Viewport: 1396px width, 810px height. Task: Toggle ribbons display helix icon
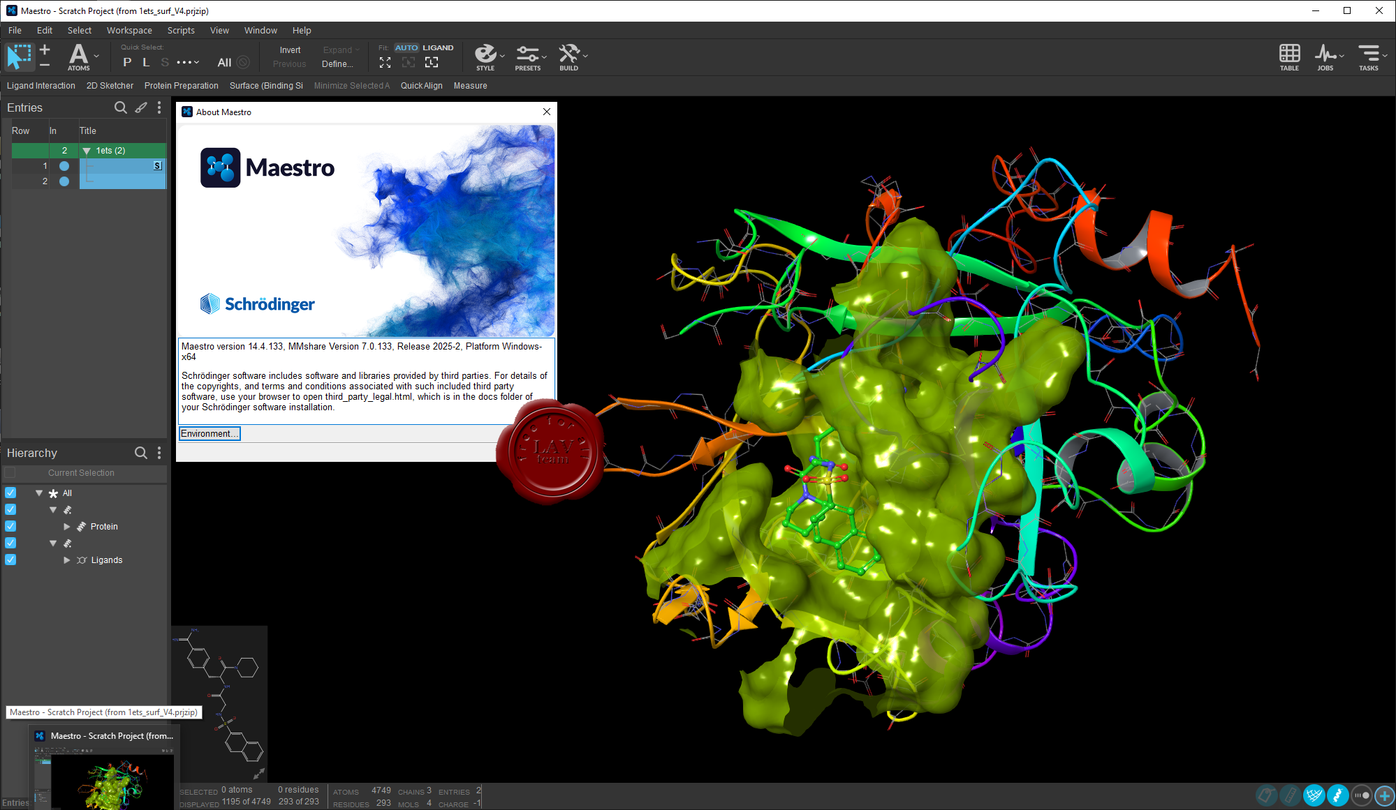pyautogui.click(x=1337, y=795)
